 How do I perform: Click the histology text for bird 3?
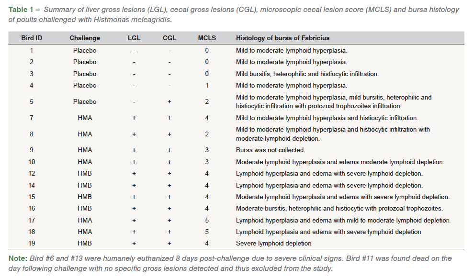tap(307, 74)
